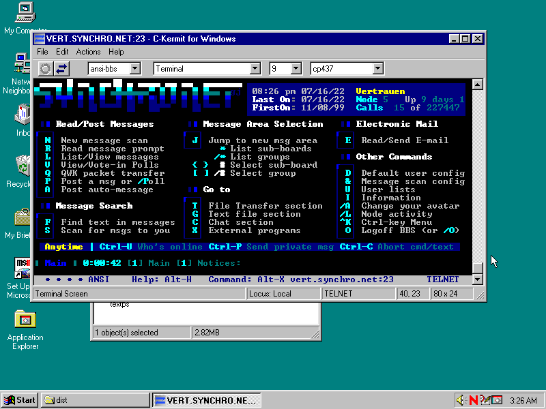Open the Edit menu

62,52
